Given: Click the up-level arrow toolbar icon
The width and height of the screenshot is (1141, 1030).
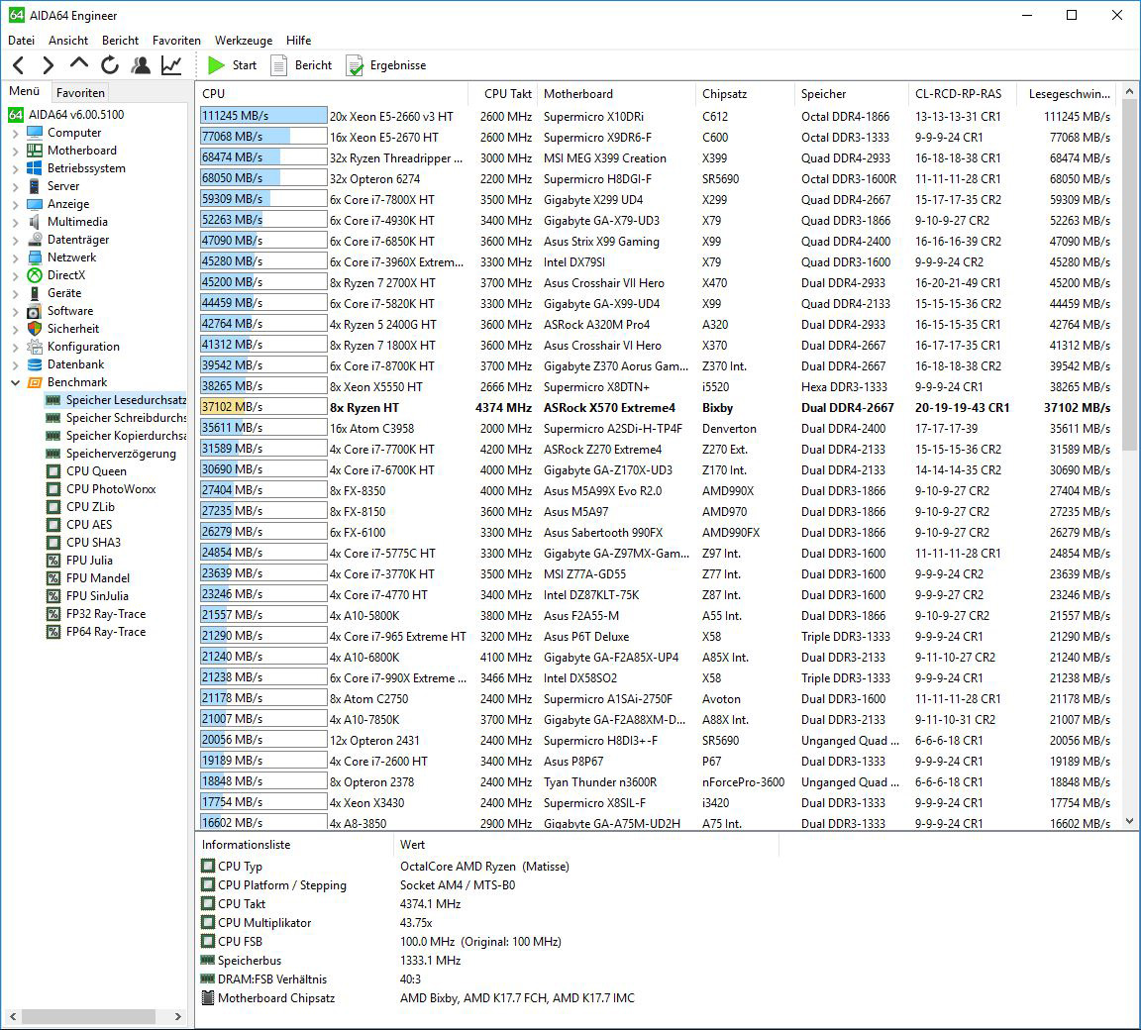Looking at the screenshot, I should (78, 64).
